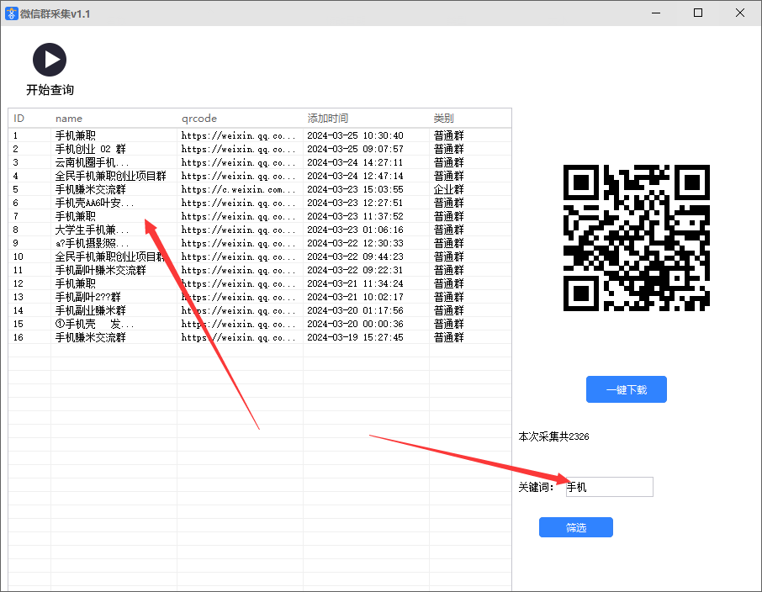762x592 pixels.
Task: Click the 企业群 category cell
Action: tap(448, 189)
